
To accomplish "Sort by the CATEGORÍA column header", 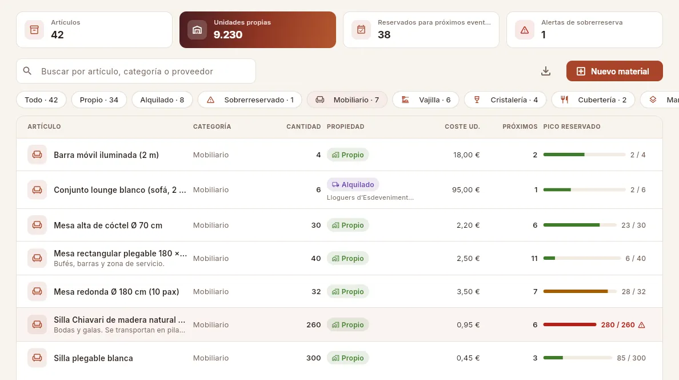I will [212, 126].
